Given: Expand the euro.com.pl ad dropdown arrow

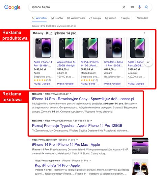Looking at the screenshot, I should (x=91, y=121).
